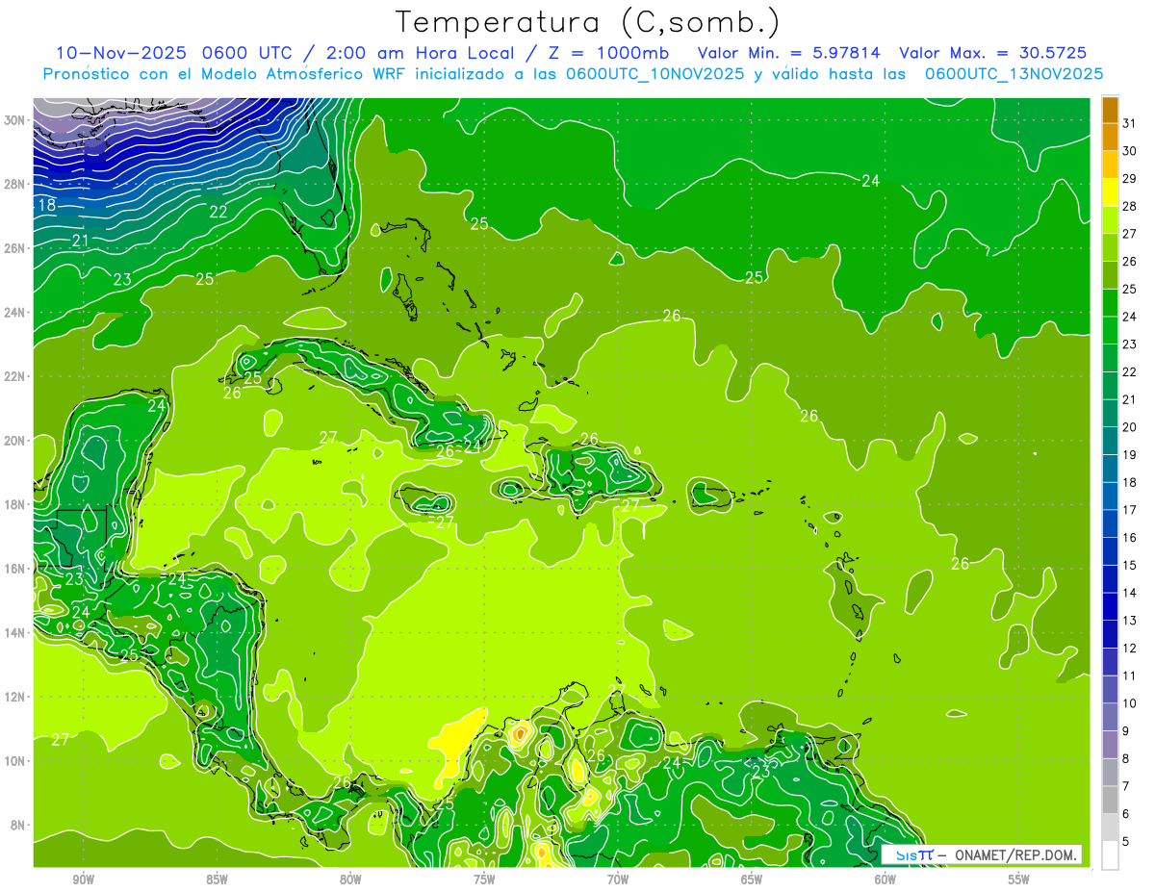The height and width of the screenshot is (892, 1155).
Task: Click the '90W' longitude axis label
Action: tap(83, 880)
